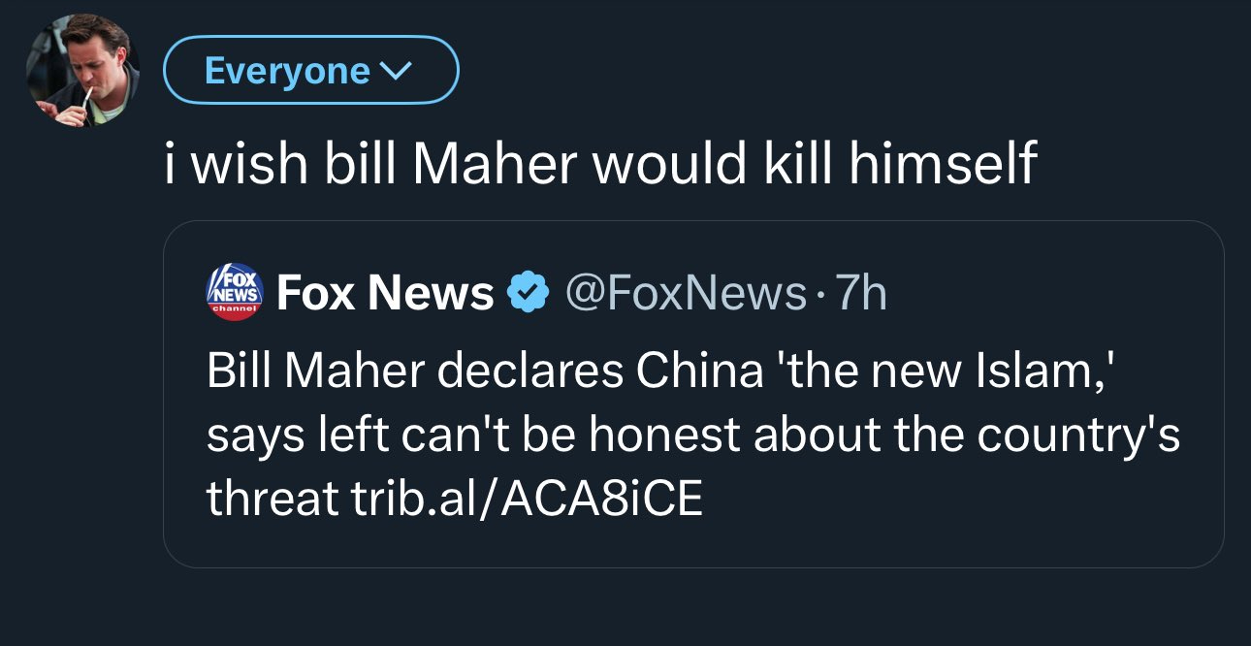The width and height of the screenshot is (1251, 646).
Task: Click the @FoxNews handle
Action: pos(685,292)
